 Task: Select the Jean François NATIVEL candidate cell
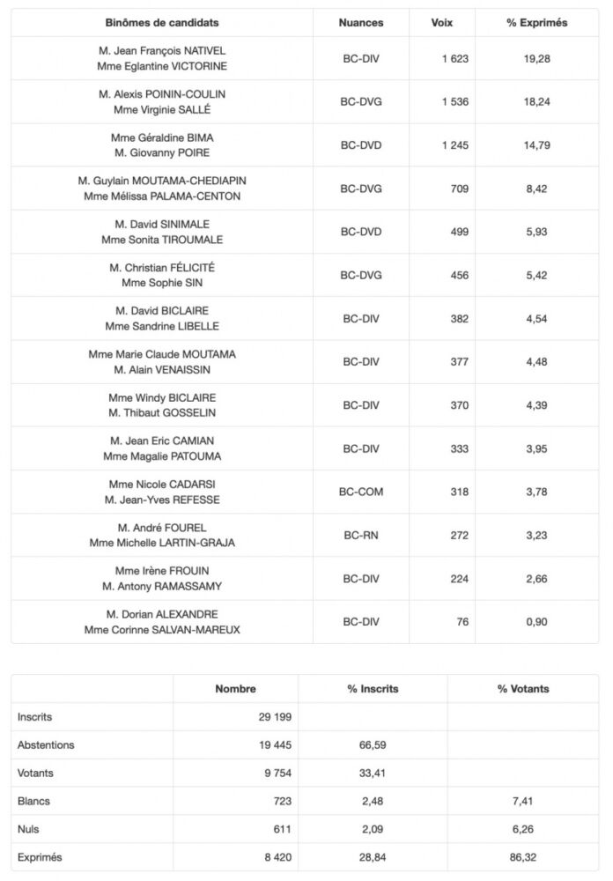[x=162, y=59]
